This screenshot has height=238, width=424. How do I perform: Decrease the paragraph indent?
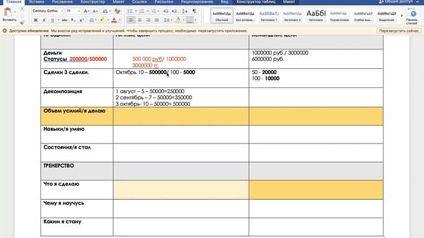(x=166, y=11)
